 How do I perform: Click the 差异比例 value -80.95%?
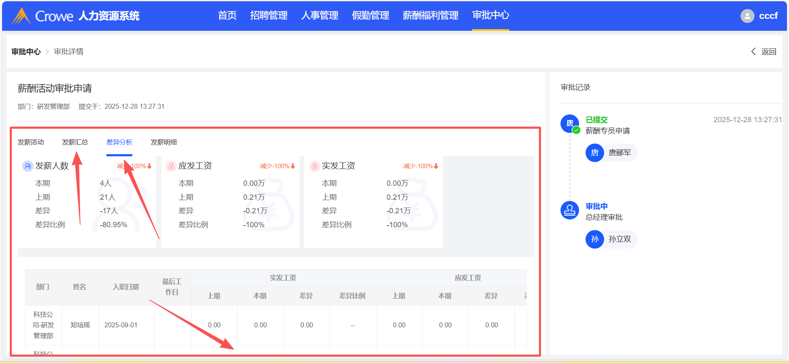(113, 225)
